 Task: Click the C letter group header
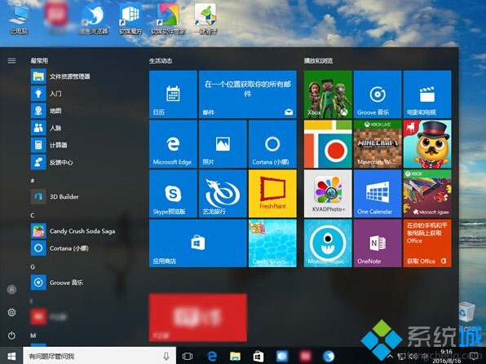(x=33, y=215)
